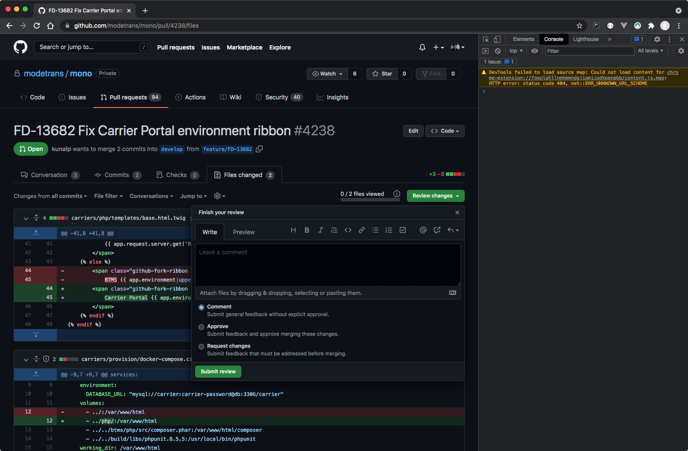Viewport: 688px width, 451px height.
Task: Select Request changes option
Action: tap(201, 346)
